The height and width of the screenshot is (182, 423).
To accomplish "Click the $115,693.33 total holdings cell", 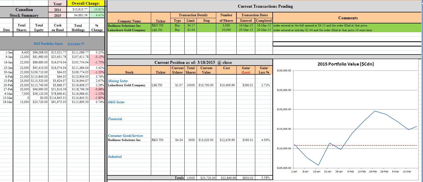I will 78,102.
